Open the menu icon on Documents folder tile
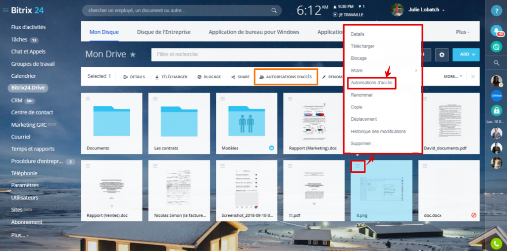 88,99
